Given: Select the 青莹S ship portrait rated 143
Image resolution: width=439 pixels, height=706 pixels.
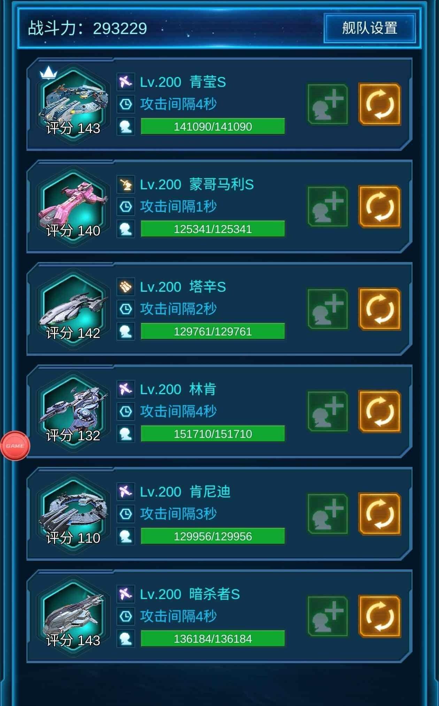Looking at the screenshot, I should coord(73,104).
